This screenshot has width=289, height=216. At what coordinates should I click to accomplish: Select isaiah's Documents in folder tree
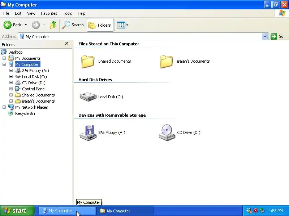click(38, 101)
